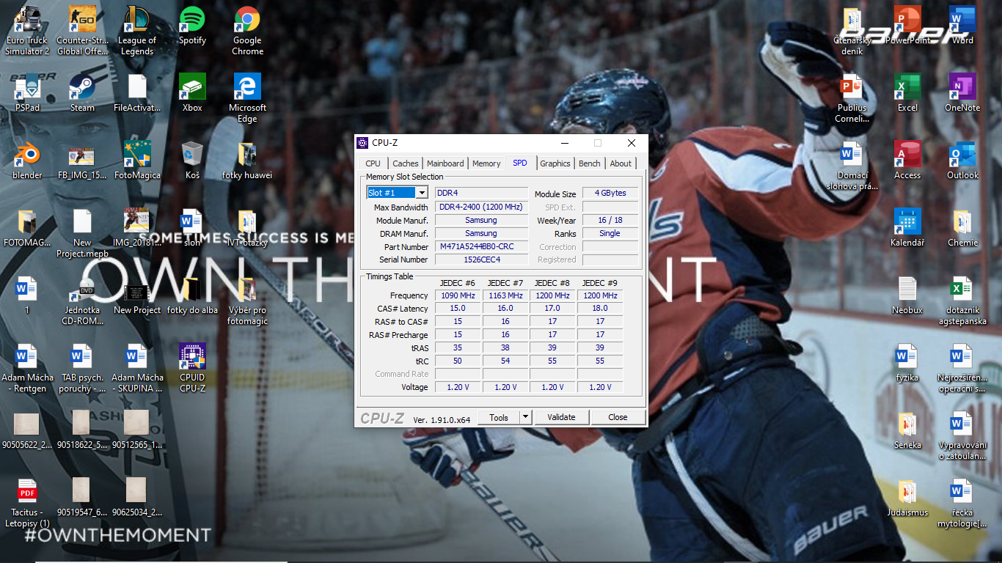
Task: Open the Microsoft Edge desktop icon
Action: click(247, 87)
